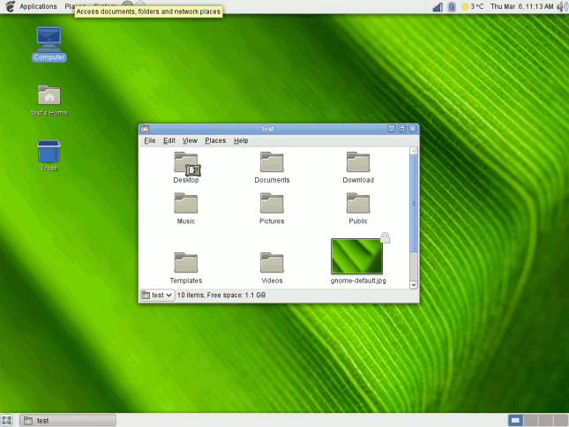
Task: Click the test window taskbar button
Action: (x=67, y=420)
